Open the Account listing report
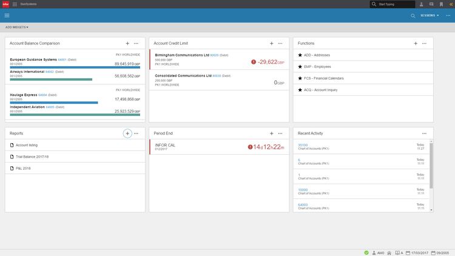 tap(27, 145)
